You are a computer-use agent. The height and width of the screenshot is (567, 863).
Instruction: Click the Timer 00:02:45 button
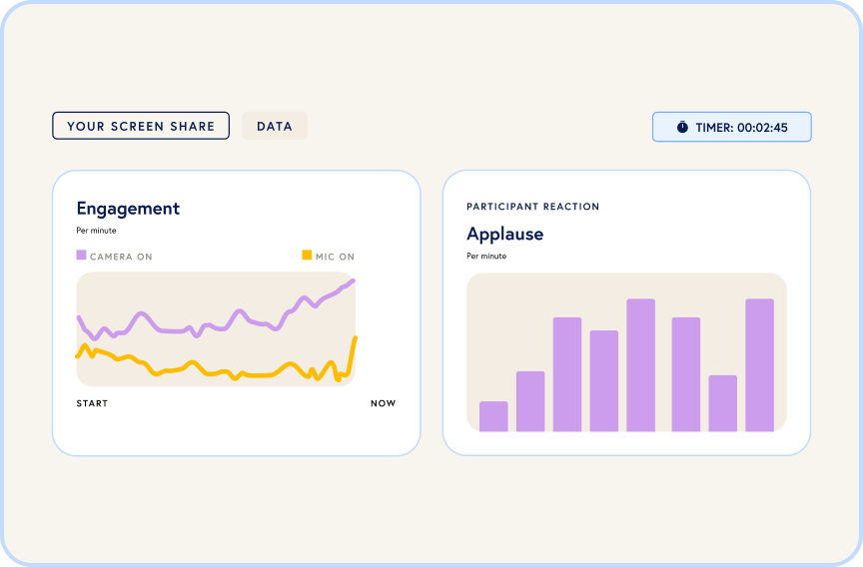[x=731, y=127]
